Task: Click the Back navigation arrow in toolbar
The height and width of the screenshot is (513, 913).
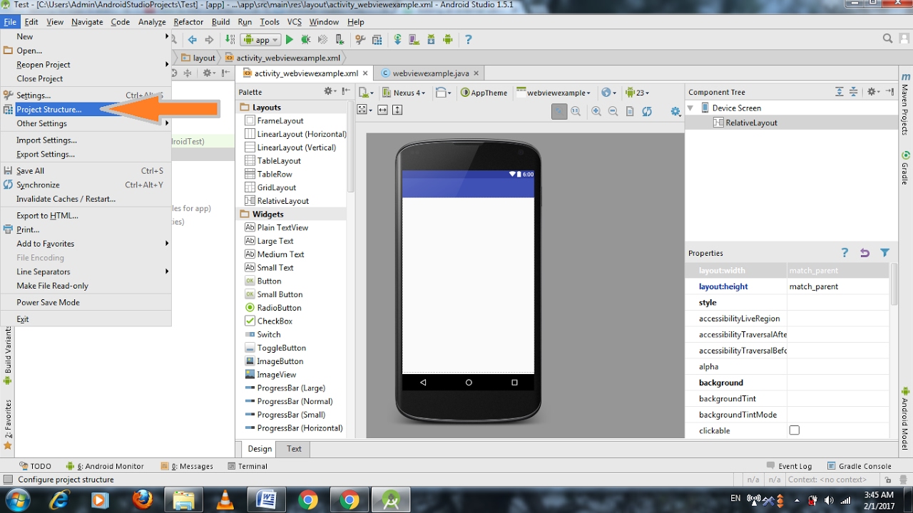Action: 193,40
